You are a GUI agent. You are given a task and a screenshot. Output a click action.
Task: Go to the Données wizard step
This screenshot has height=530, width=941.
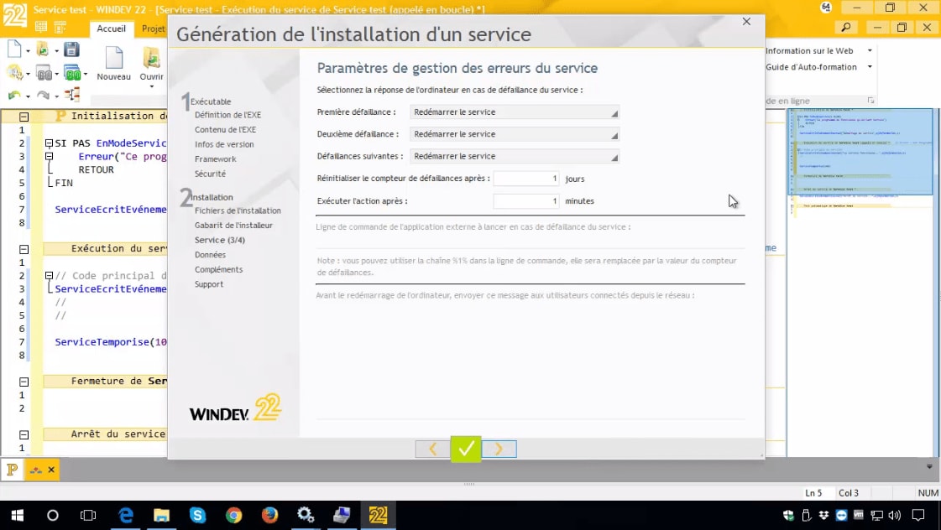210,255
